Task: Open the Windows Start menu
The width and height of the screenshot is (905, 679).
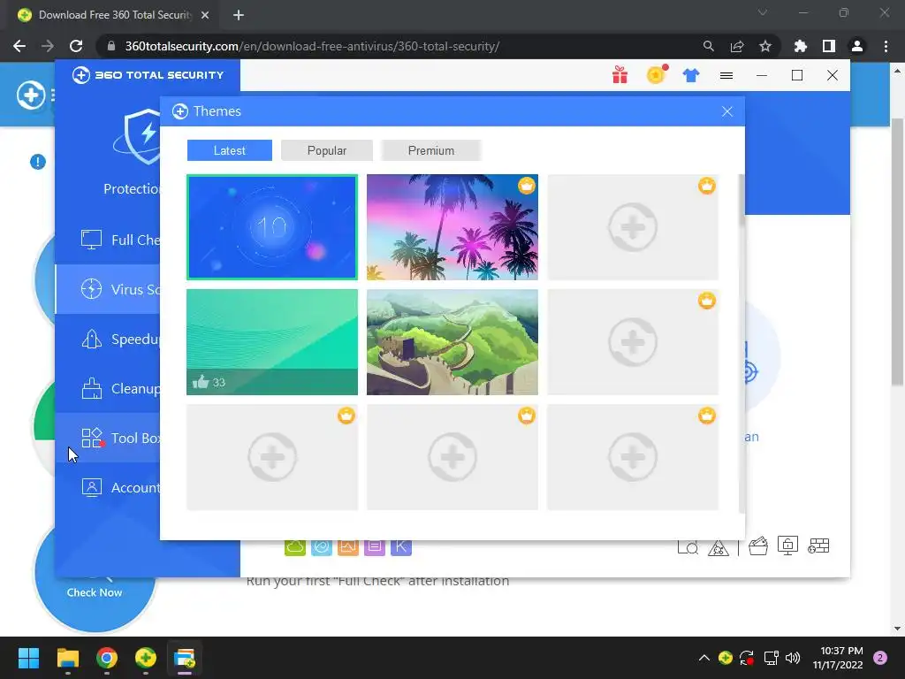Action: 28,658
